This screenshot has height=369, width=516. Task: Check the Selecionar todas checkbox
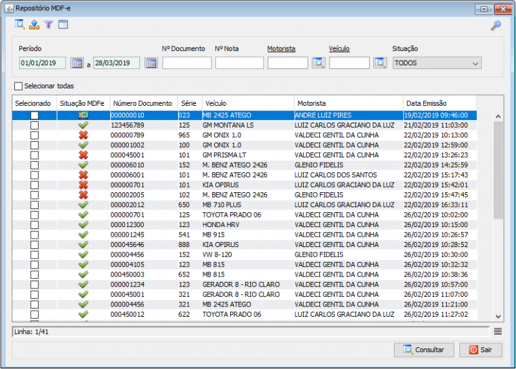pos(19,86)
